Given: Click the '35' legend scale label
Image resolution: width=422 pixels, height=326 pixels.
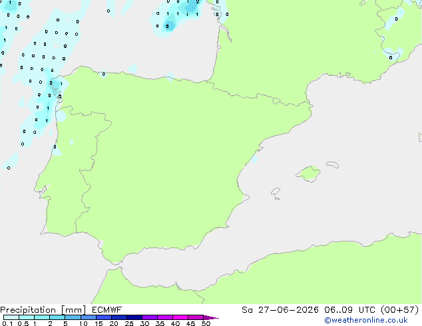Looking at the screenshot, I should click(x=160, y=323).
